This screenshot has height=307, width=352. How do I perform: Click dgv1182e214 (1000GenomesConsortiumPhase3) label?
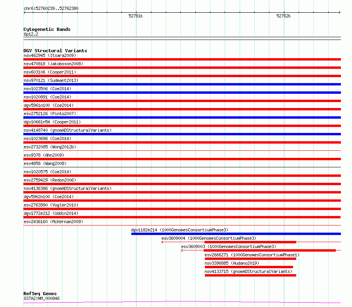click(x=180, y=230)
